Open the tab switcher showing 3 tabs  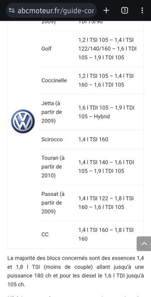click(x=124, y=10)
